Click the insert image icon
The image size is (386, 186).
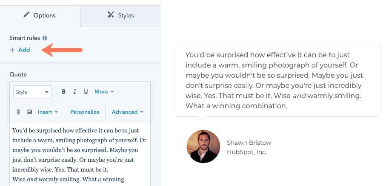tap(29, 112)
